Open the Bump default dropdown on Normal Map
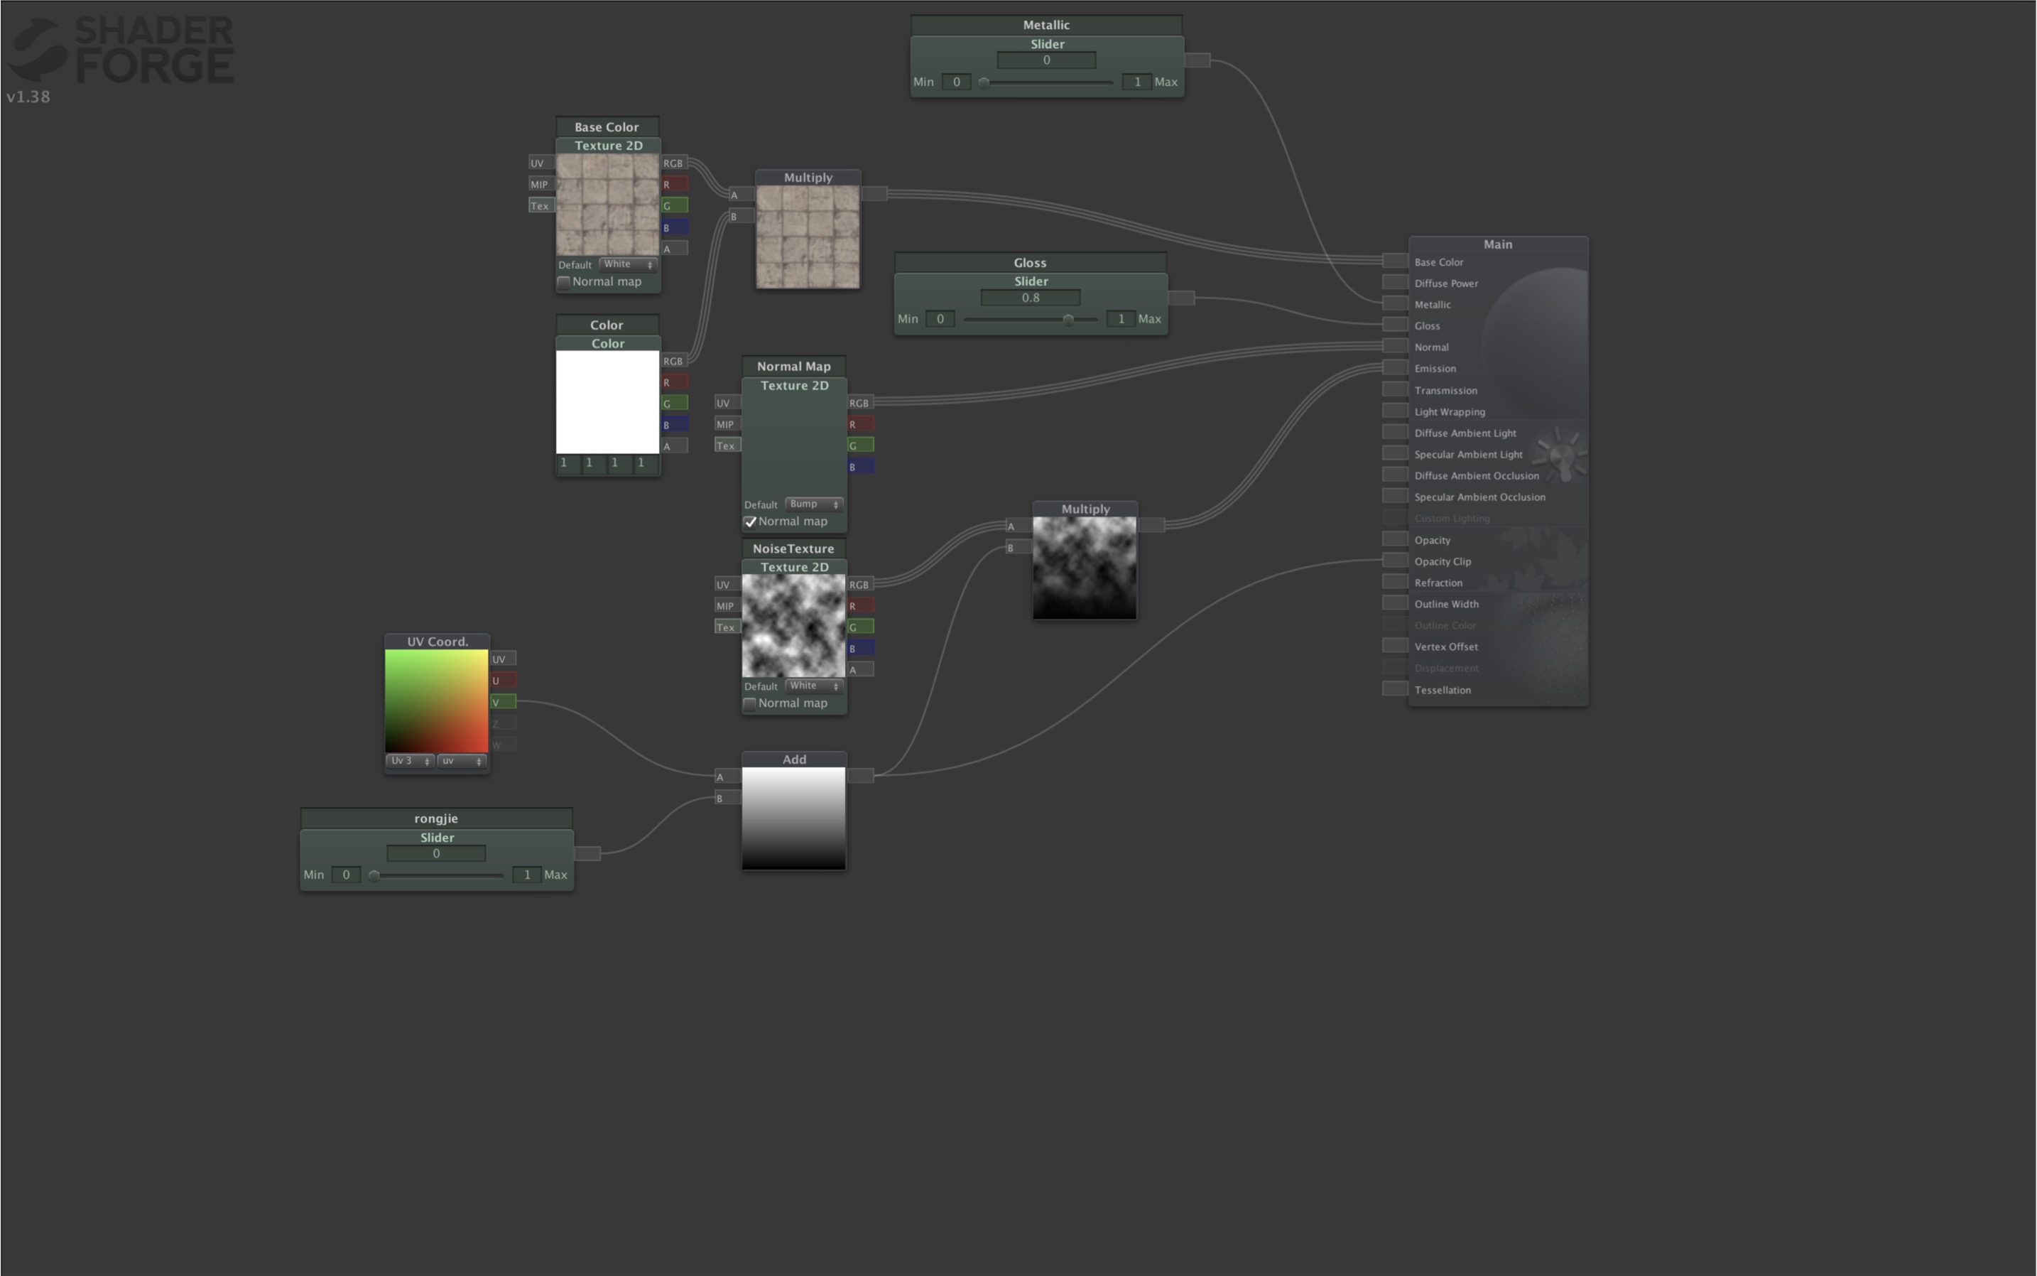Image resolution: width=2037 pixels, height=1276 pixels. (813, 504)
